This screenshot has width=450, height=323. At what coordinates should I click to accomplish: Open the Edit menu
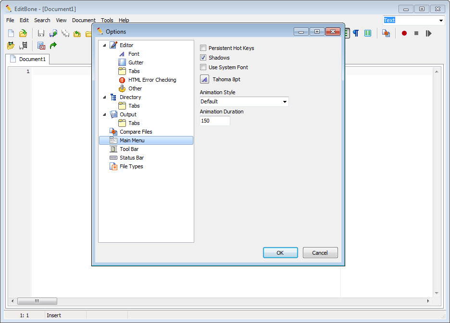(x=24, y=20)
